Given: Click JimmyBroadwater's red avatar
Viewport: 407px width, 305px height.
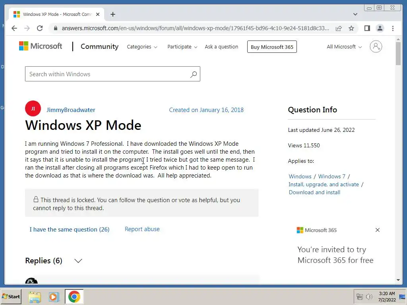Looking at the screenshot, I should (33, 108).
